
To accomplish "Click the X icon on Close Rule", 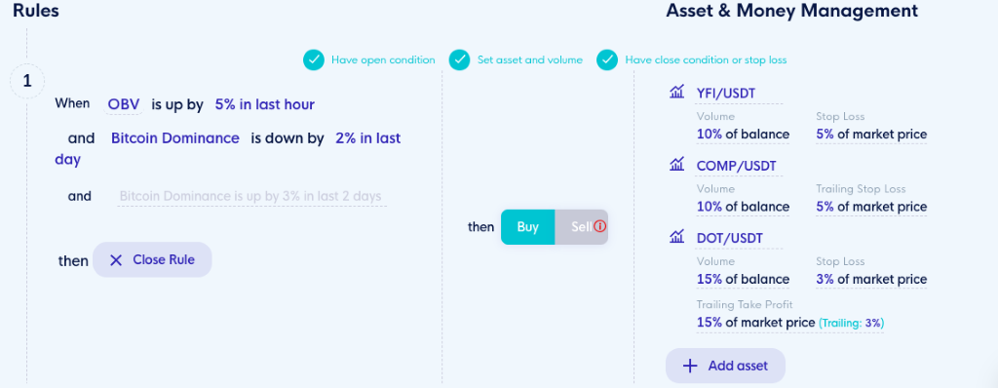I will click(x=116, y=260).
